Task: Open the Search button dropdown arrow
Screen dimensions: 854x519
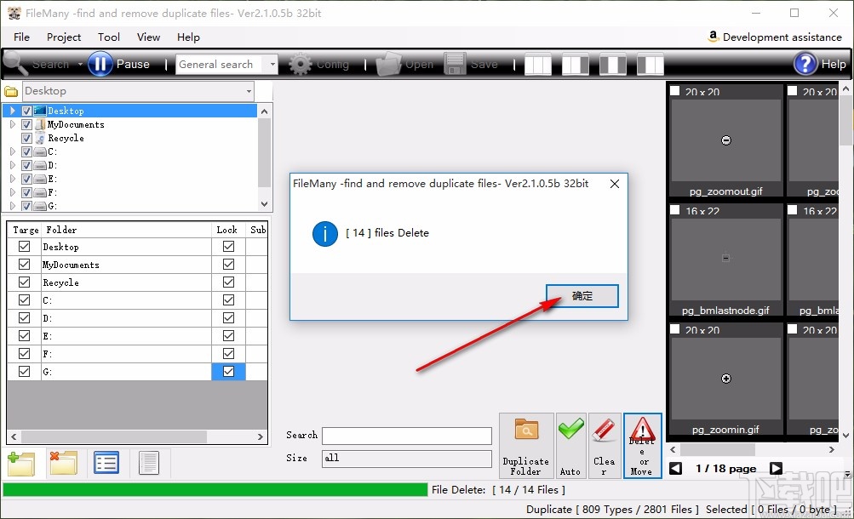Action: tap(80, 64)
